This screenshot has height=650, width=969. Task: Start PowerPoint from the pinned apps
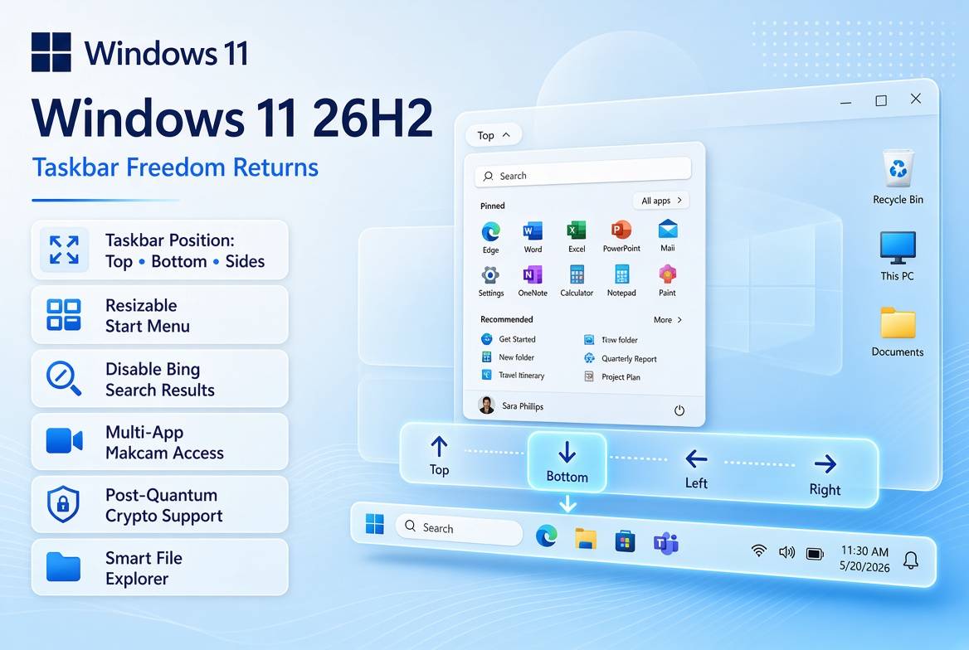tap(621, 235)
